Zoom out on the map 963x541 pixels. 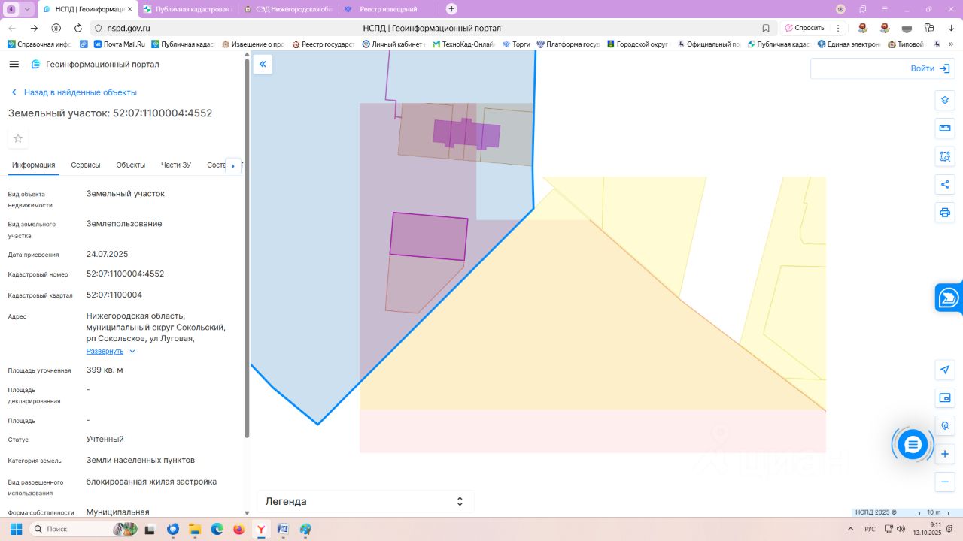tap(945, 482)
